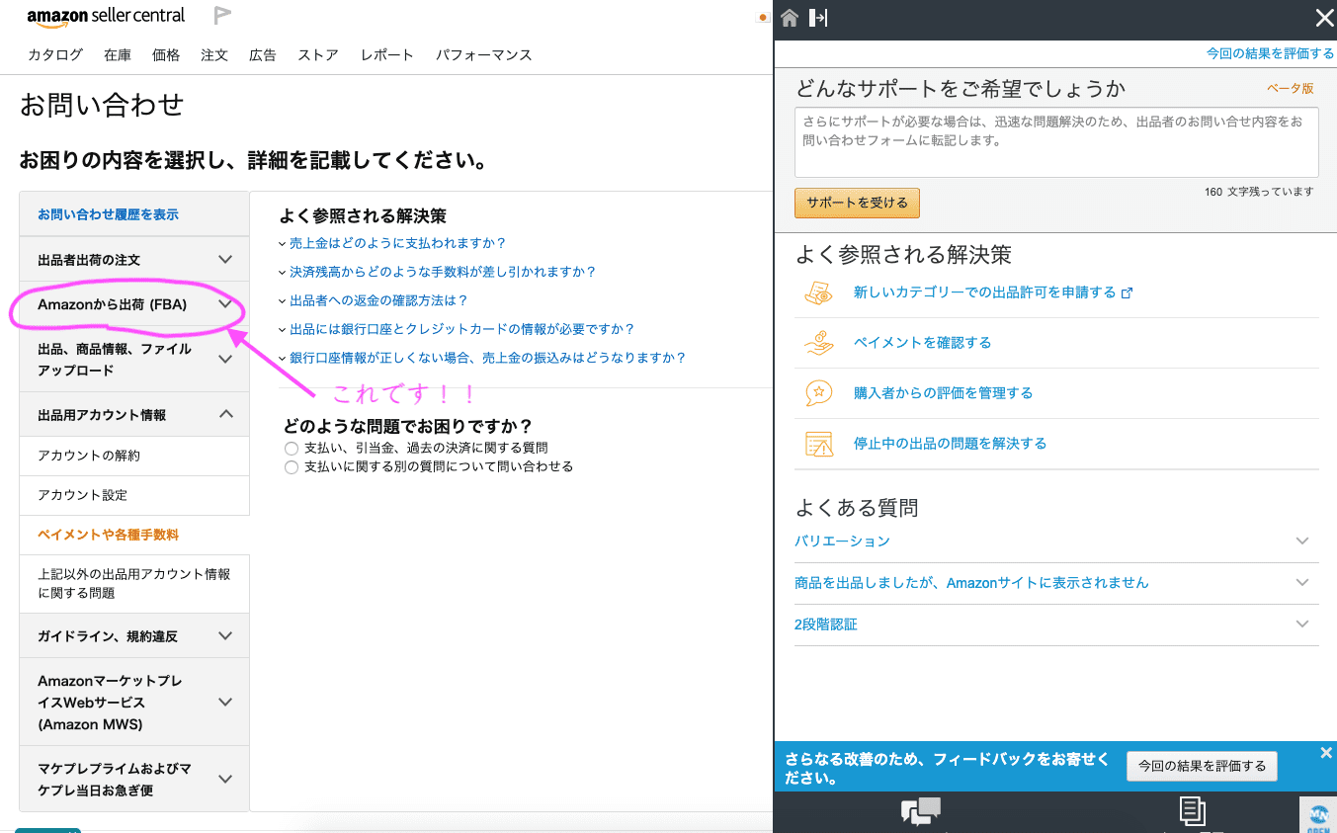
Task: Select アカウントの解約 in sidebar
Action: (x=134, y=456)
